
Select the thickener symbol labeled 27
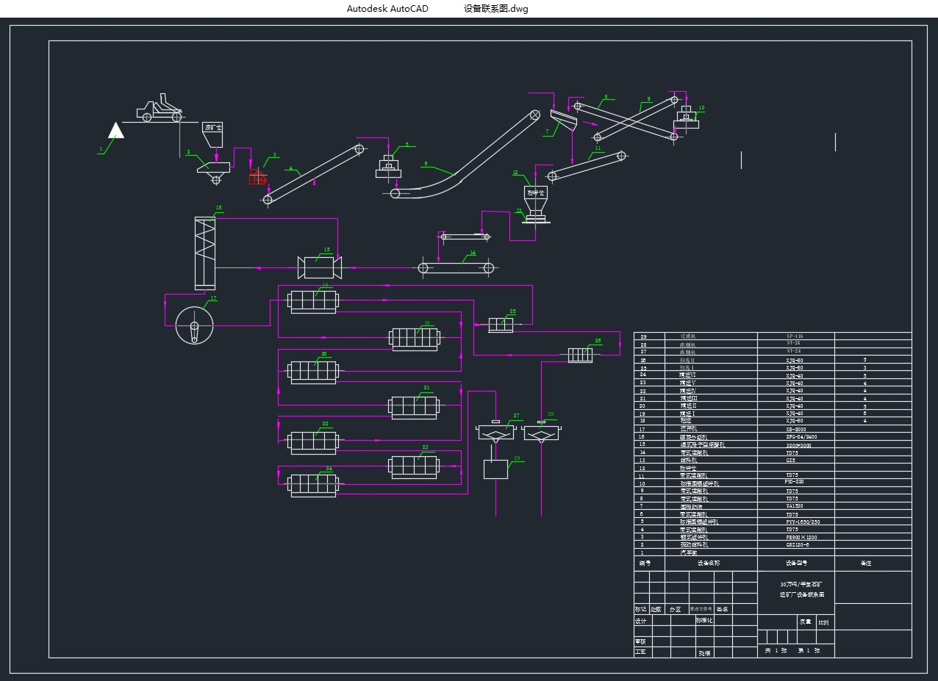pos(496,432)
